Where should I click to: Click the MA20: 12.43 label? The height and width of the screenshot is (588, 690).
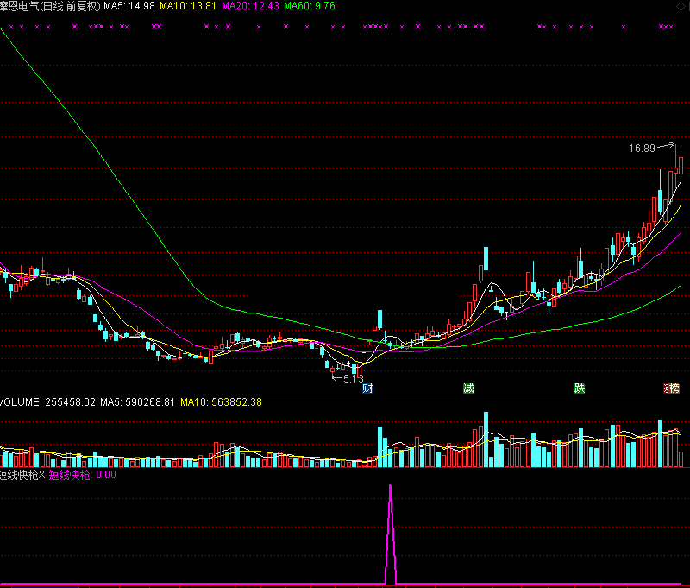250,6
